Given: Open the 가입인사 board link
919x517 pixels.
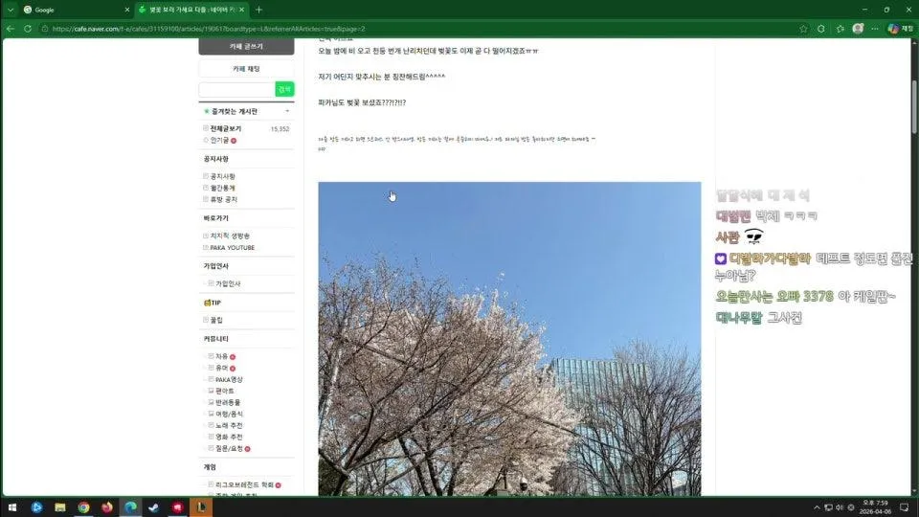Looking at the screenshot, I should tap(228, 283).
